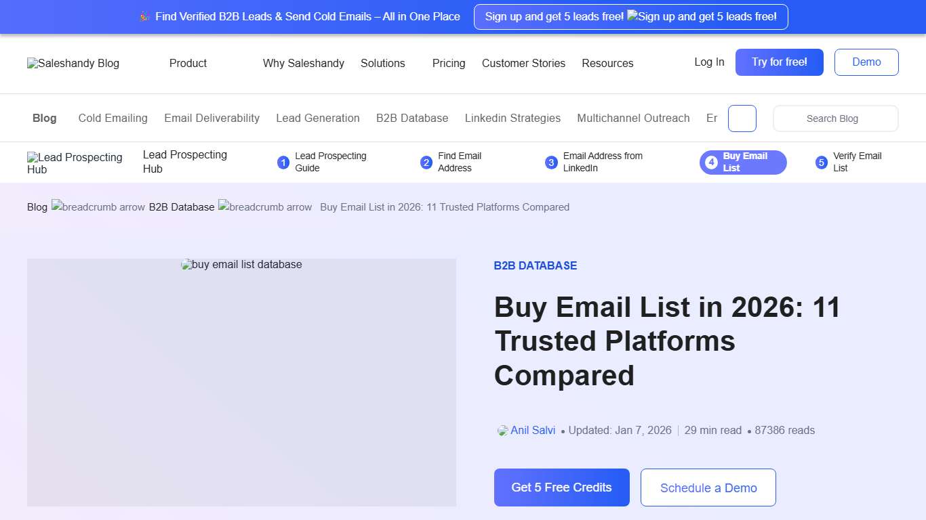Click the Get 5 Free Credits button

click(561, 487)
